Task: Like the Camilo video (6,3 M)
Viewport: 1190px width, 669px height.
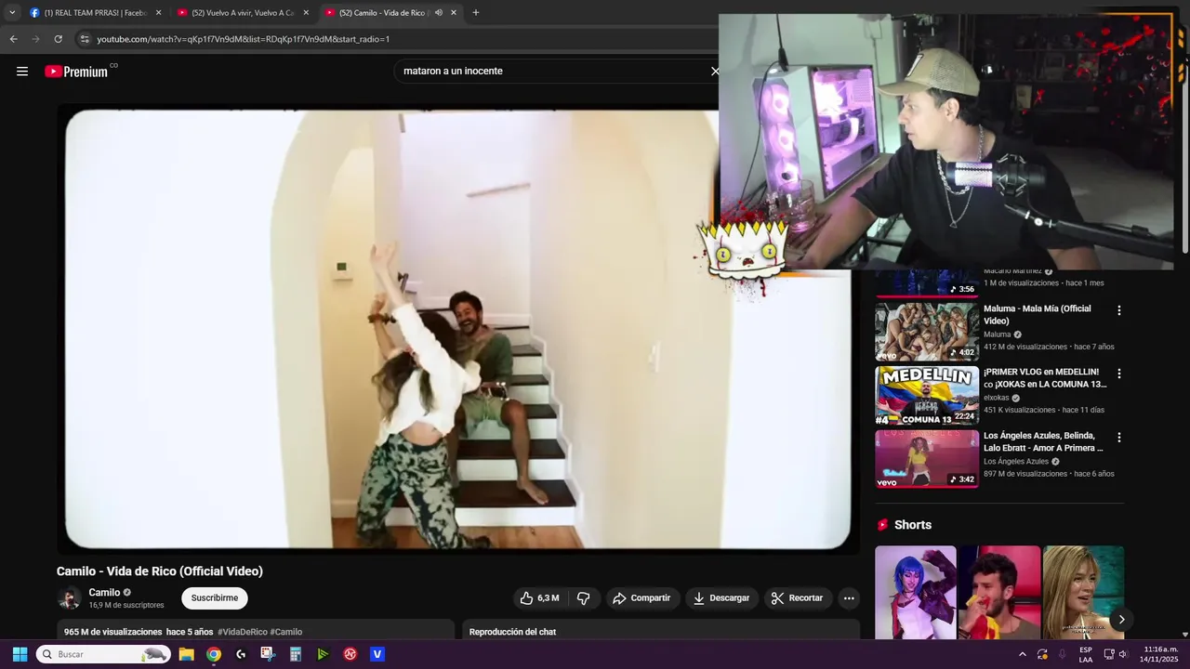Action: click(539, 598)
